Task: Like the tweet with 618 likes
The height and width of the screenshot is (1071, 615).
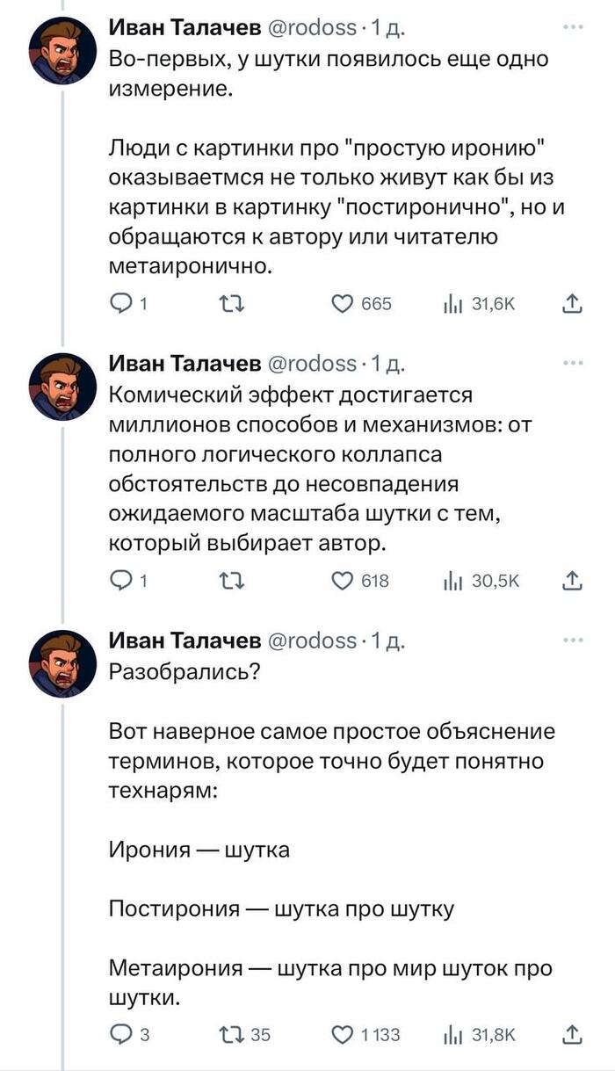Action: [344, 581]
